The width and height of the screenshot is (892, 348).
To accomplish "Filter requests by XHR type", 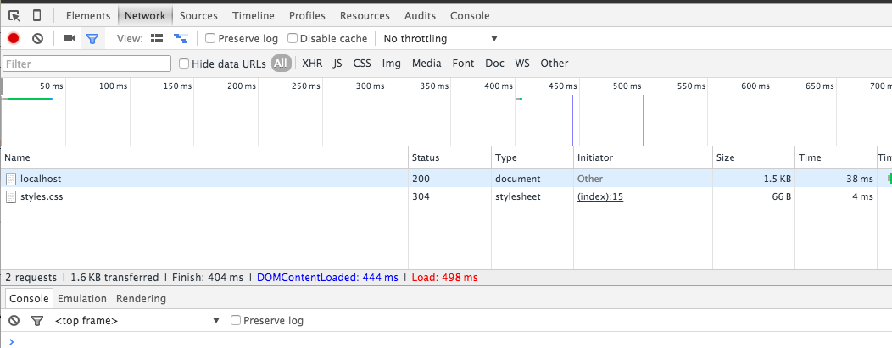I will 312,64.
